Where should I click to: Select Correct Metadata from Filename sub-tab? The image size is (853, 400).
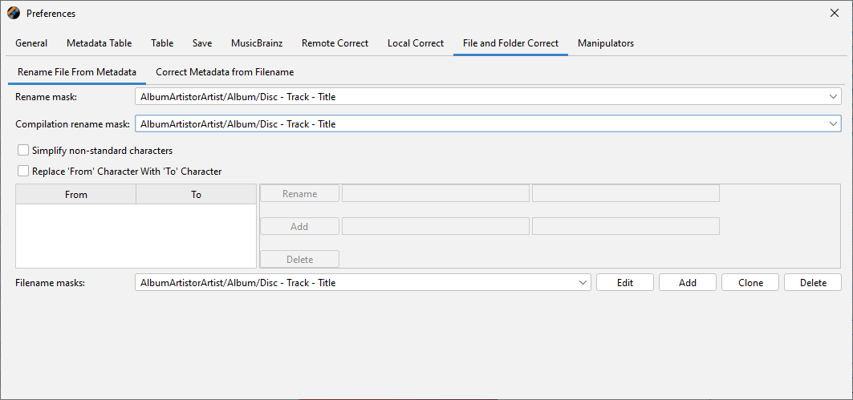225,72
